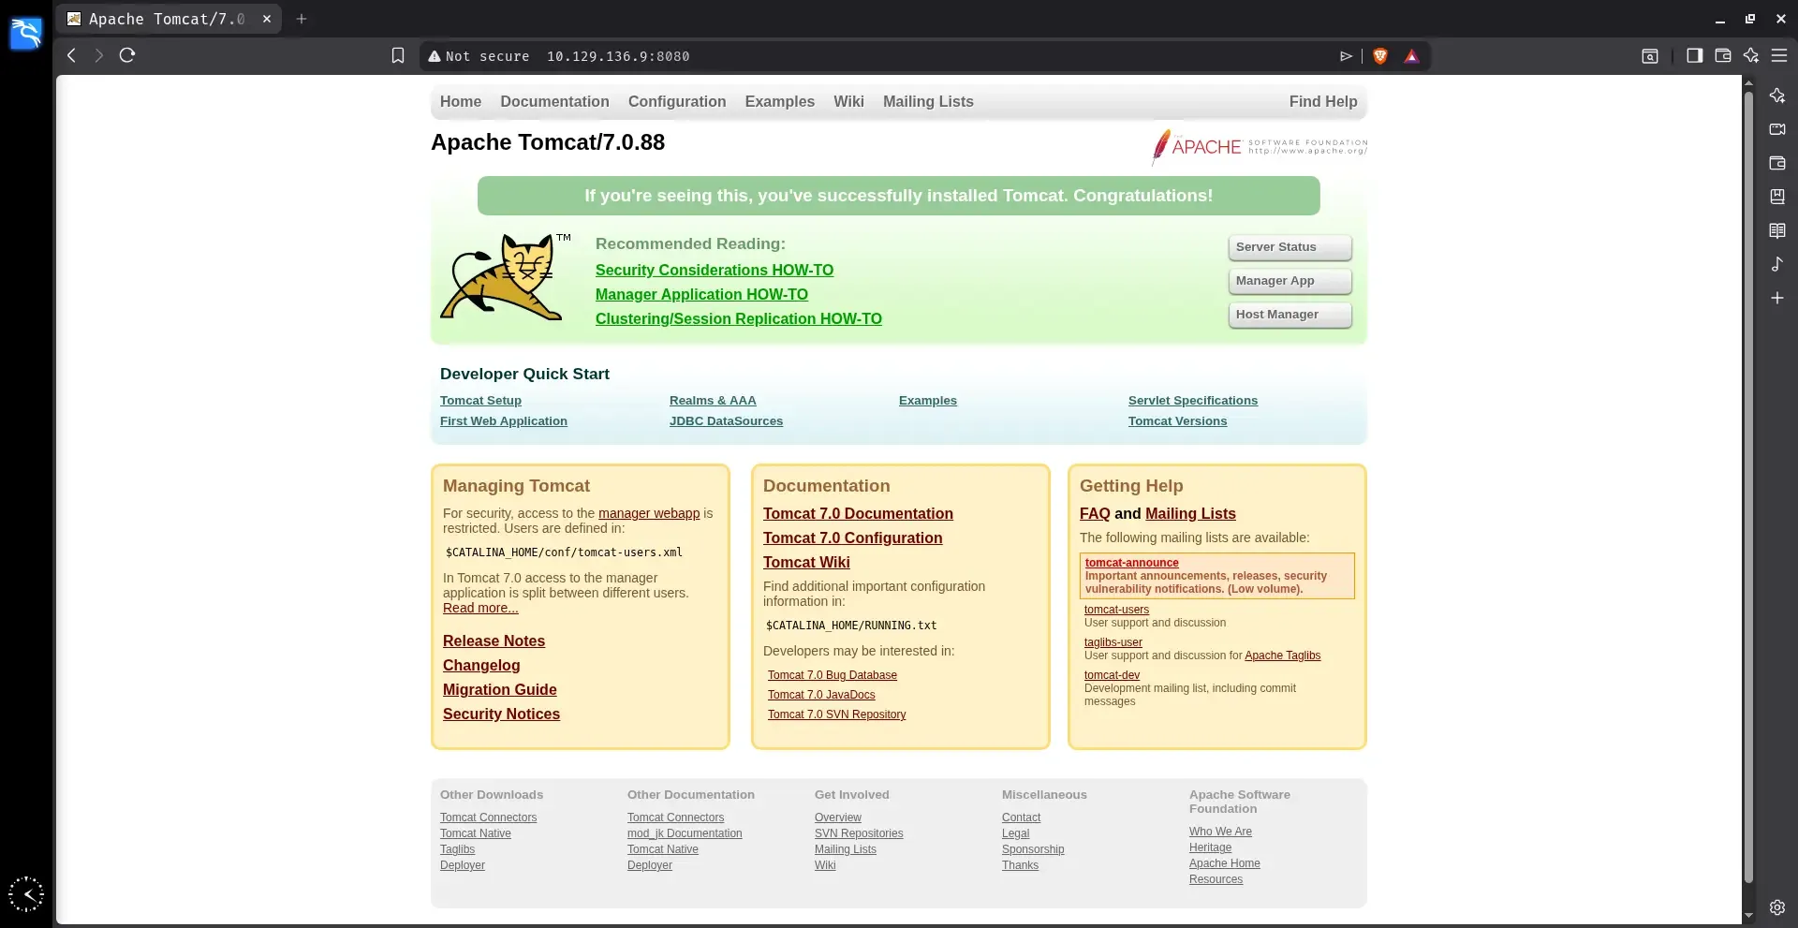
Task: Open sidebar settings gear icon
Action: pyautogui.click(x=1777, y=907)
